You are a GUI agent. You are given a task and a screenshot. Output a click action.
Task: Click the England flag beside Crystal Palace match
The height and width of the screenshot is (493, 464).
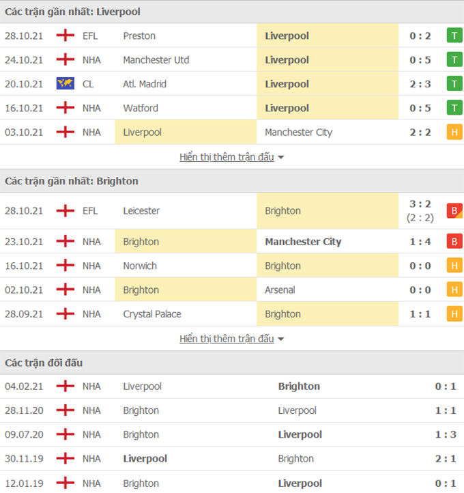pyautogui.click(x=65, y=314)
